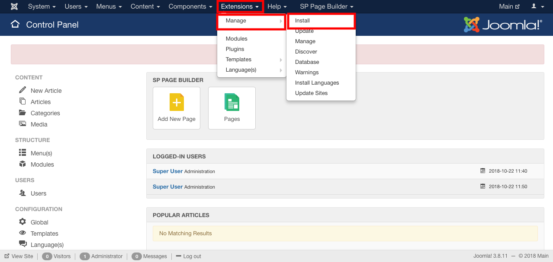Click the list icon beside Menu(s)

click(x=23, y=153)
